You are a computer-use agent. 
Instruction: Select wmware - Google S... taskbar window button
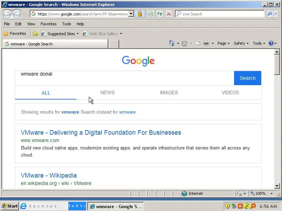tap(116, 206)
